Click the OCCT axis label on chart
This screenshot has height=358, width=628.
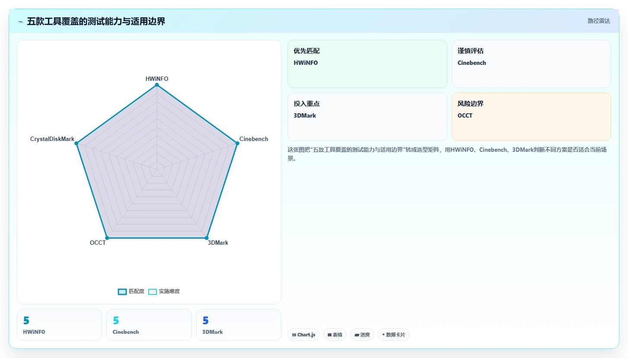(x=98, y=243)
